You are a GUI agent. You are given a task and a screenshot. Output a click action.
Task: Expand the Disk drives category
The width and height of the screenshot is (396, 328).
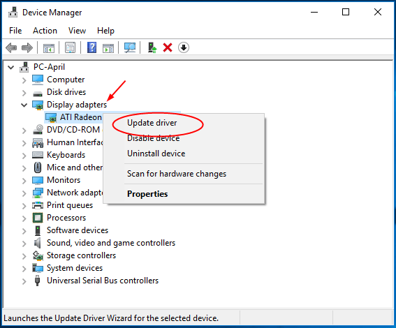point(24,93)
